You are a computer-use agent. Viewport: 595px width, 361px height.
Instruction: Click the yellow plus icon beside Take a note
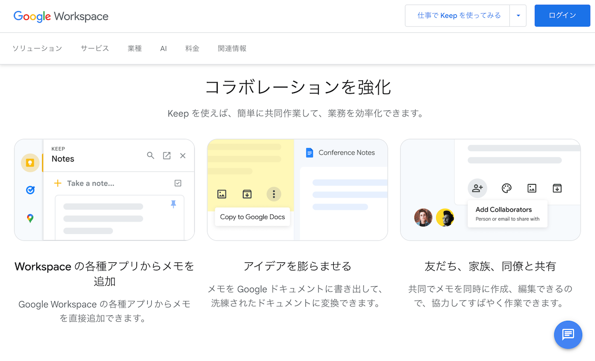tap(58, 183)
